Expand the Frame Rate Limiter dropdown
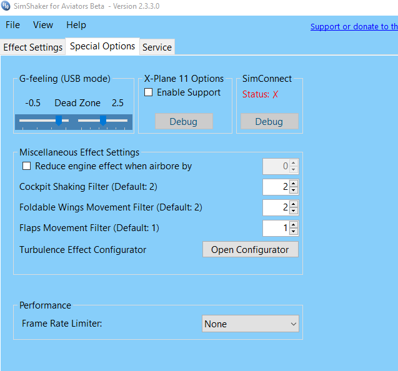 [x=251, y=324]
